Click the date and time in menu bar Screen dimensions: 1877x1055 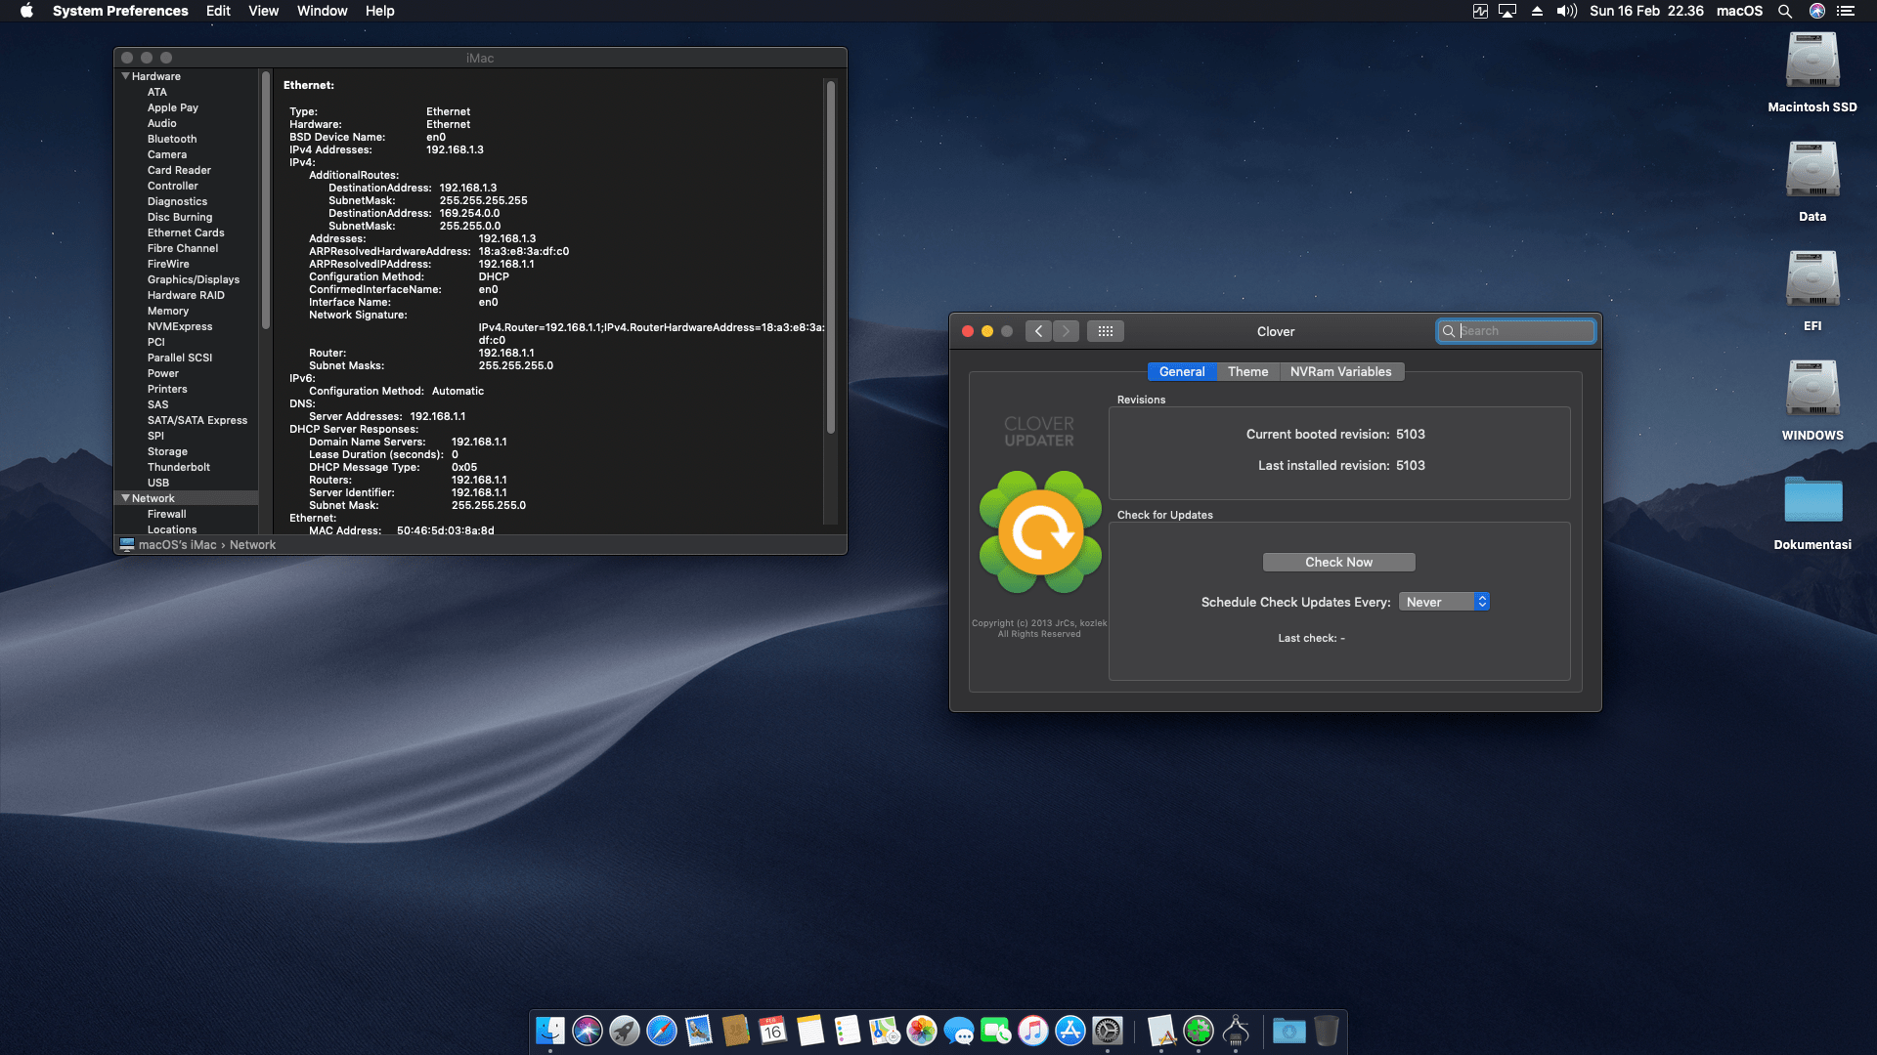[x=1646, y=11]
